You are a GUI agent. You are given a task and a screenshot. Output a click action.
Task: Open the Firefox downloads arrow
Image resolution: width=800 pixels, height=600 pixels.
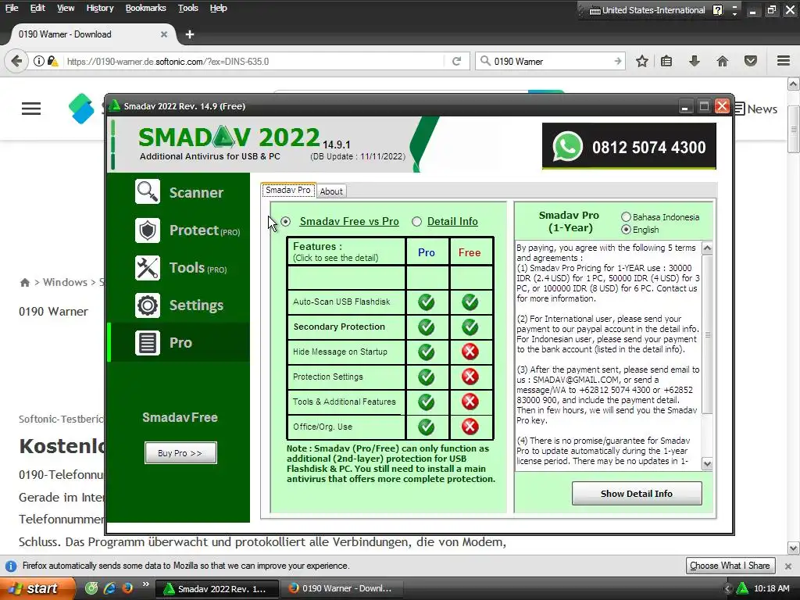tap(695, 61)
